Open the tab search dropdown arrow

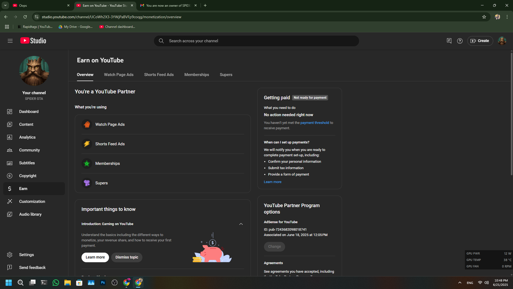pyautogui.click(x=5, y=5)
